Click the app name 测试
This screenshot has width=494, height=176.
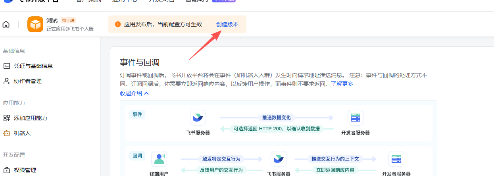point(52,20)
